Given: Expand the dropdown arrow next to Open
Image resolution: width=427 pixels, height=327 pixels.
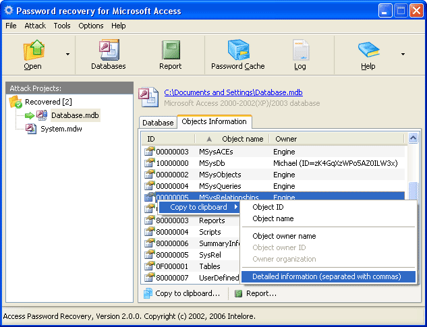Looking at the screenshot, I should click(67, 54).
